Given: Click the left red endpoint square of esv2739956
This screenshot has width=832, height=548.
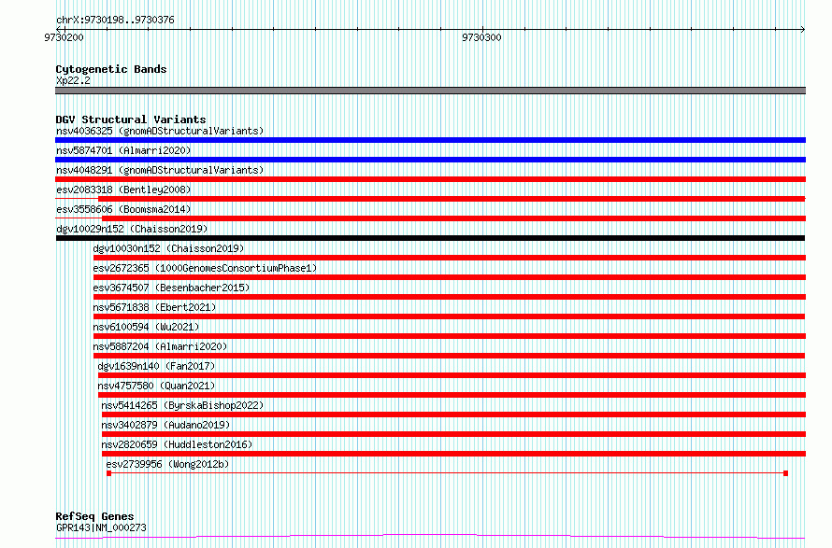Looking at the screenshot, I should [x=108, y=473].
